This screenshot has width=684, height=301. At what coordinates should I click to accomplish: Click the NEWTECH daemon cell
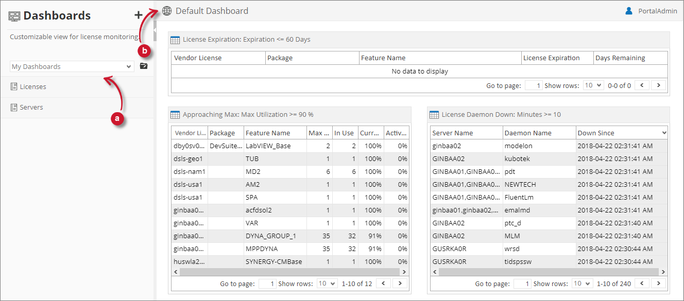click(x=539, y=185)
